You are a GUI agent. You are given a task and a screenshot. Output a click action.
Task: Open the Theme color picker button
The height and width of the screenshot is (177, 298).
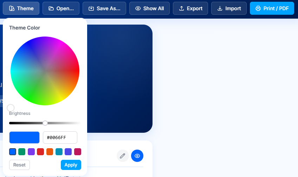(x=21, y=8)
